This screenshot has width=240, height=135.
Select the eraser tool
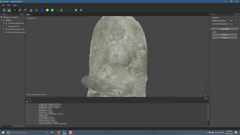click(25, 10)
